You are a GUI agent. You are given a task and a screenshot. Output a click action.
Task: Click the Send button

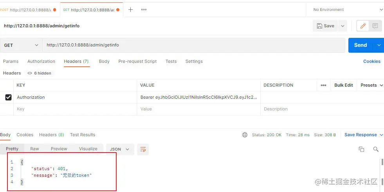[361, 45]
